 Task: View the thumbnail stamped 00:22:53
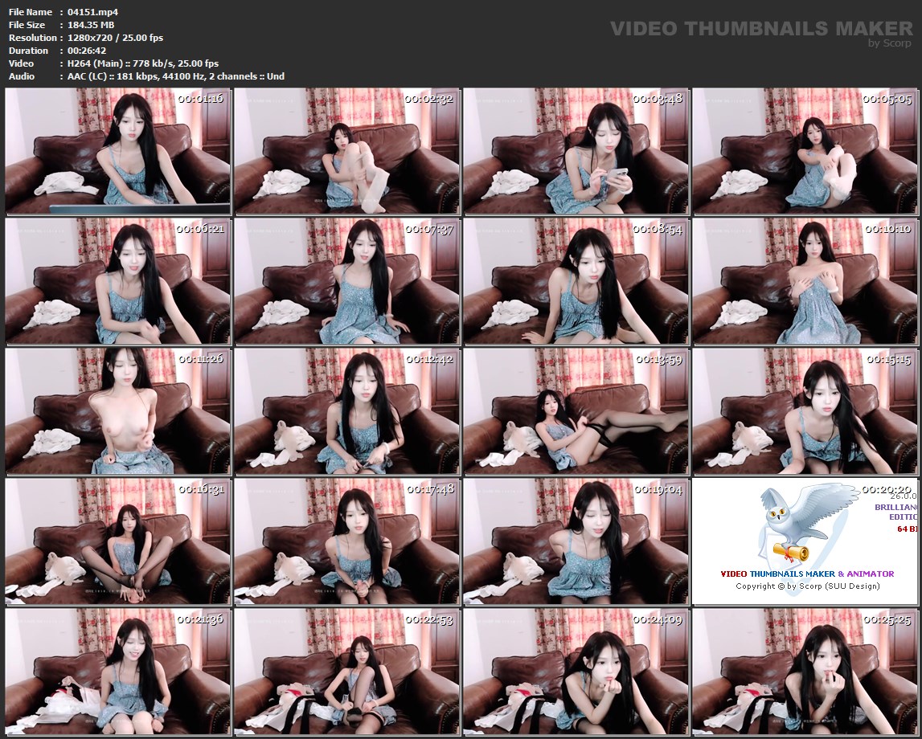tap(347, 672)
